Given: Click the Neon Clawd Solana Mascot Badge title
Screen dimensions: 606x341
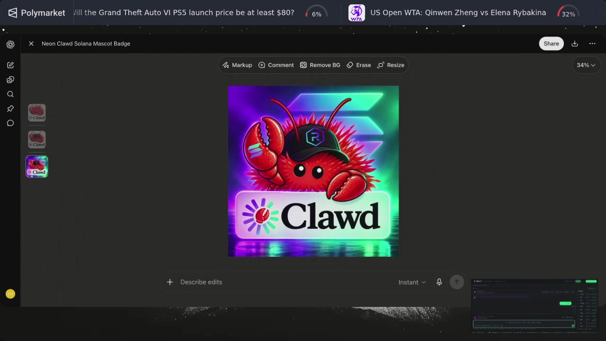Looking at the screenshot, I should click(86, 44).
